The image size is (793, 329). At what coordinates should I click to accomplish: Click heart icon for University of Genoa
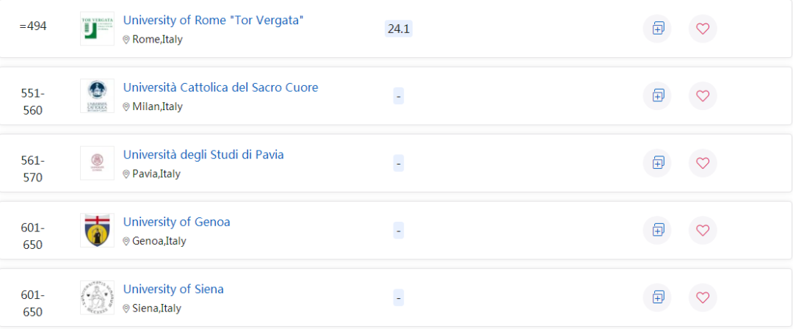coord(703,231)
